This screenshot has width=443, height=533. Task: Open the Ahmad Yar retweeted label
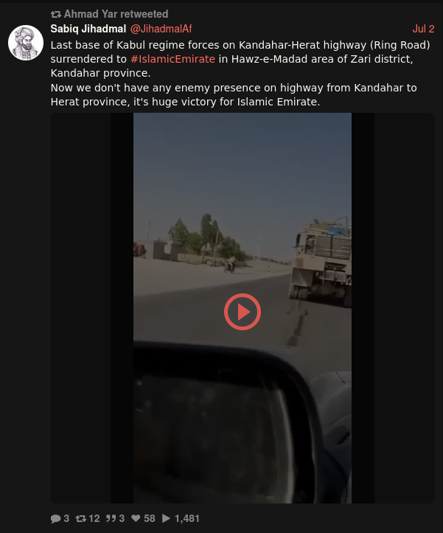116,14
